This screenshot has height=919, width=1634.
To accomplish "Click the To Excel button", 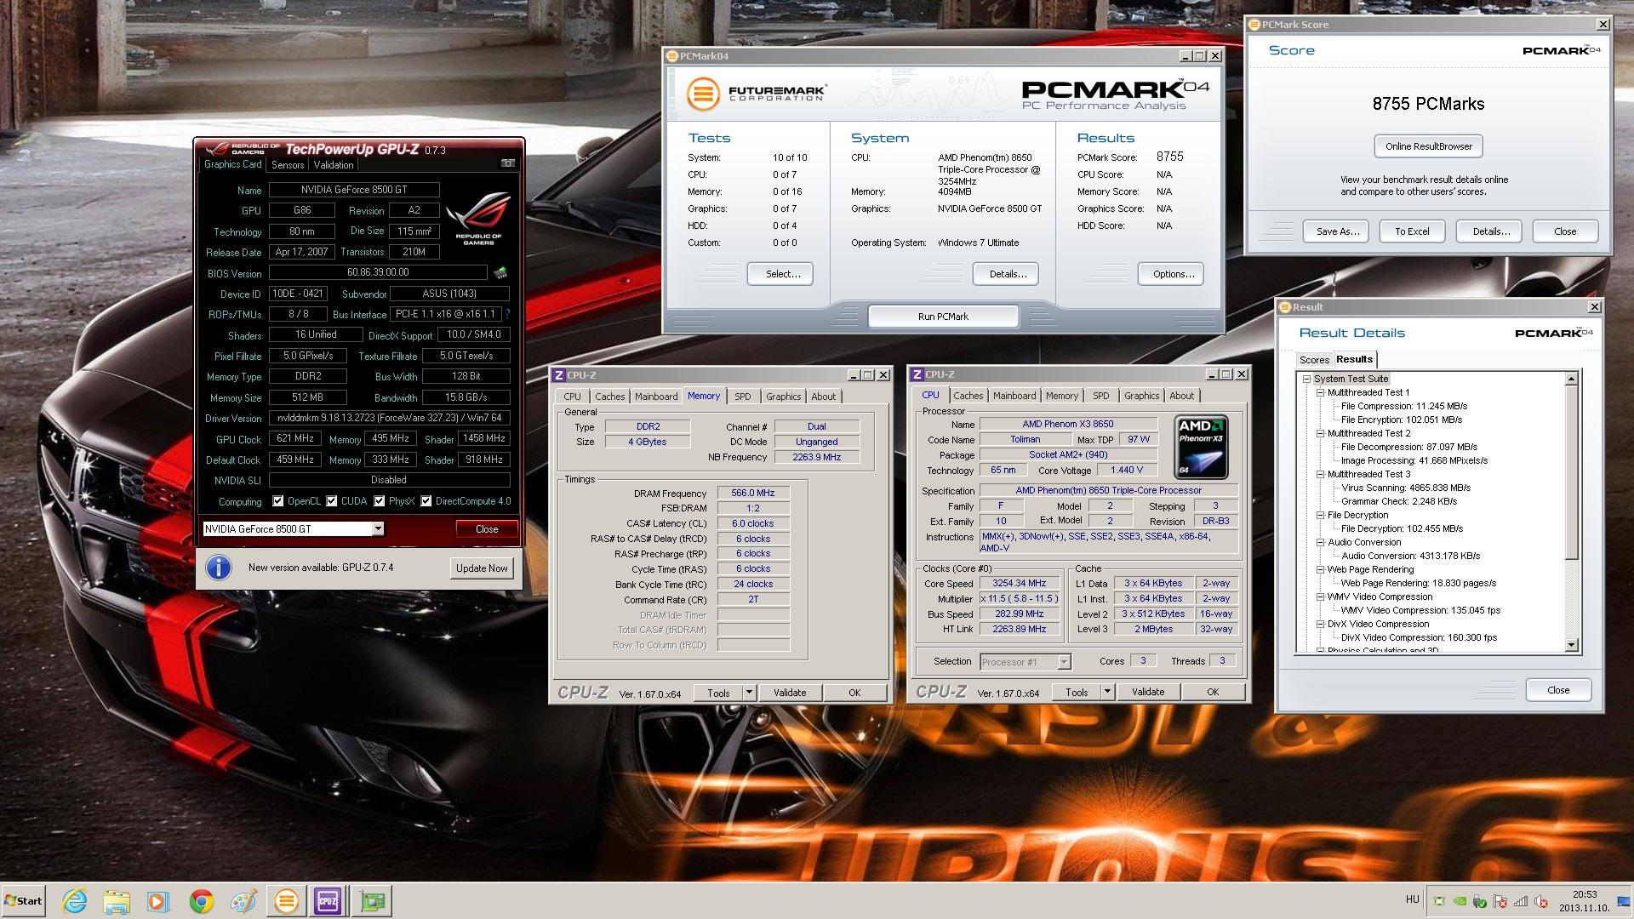I will 1412,231.
